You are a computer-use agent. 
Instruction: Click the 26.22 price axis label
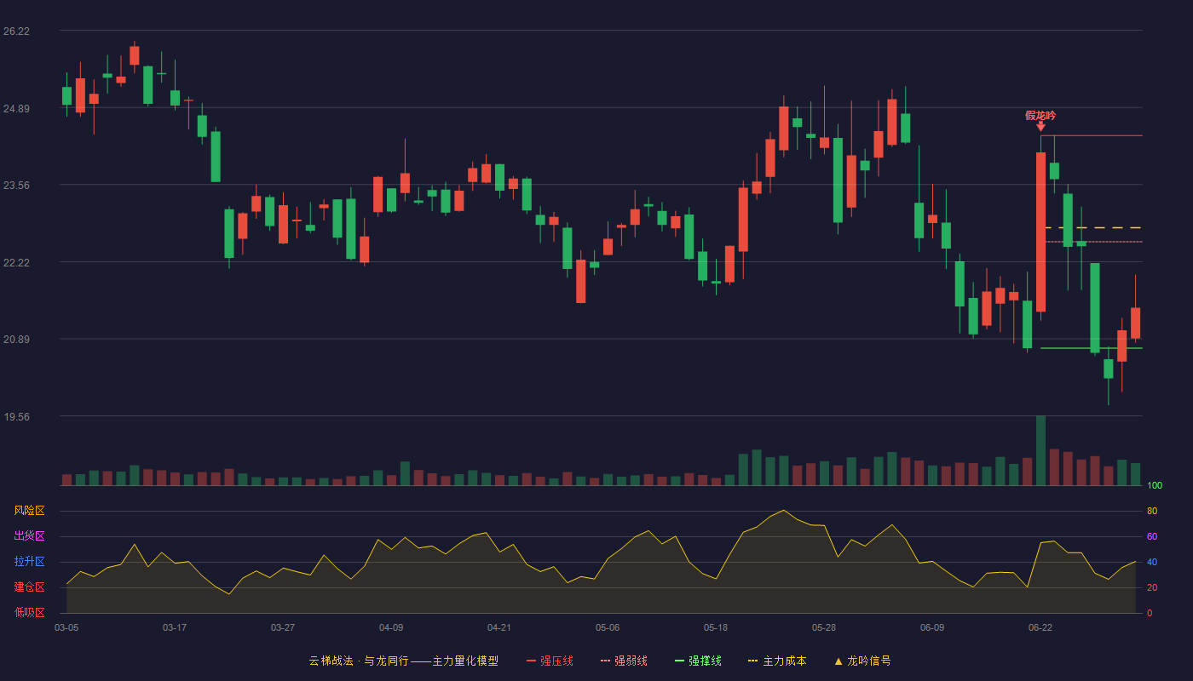click(16, 31)
